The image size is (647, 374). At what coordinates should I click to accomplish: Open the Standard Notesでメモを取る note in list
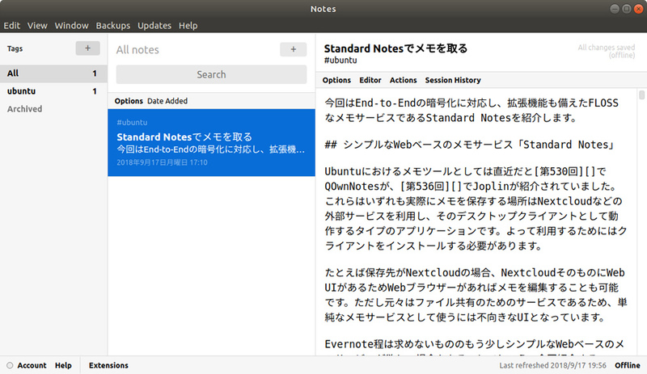211,143
